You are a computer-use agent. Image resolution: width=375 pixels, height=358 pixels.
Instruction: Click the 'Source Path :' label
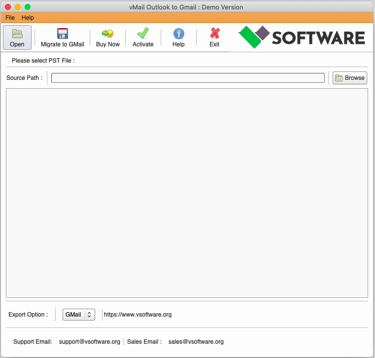[25, 78]
